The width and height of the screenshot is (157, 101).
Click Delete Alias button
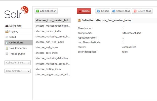[142, 11]
